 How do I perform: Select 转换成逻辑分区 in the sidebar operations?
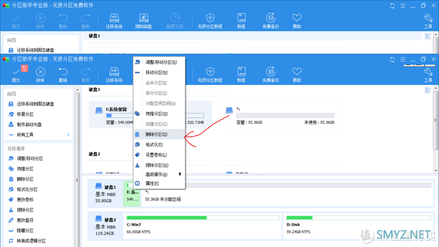(x=32, y=241)
